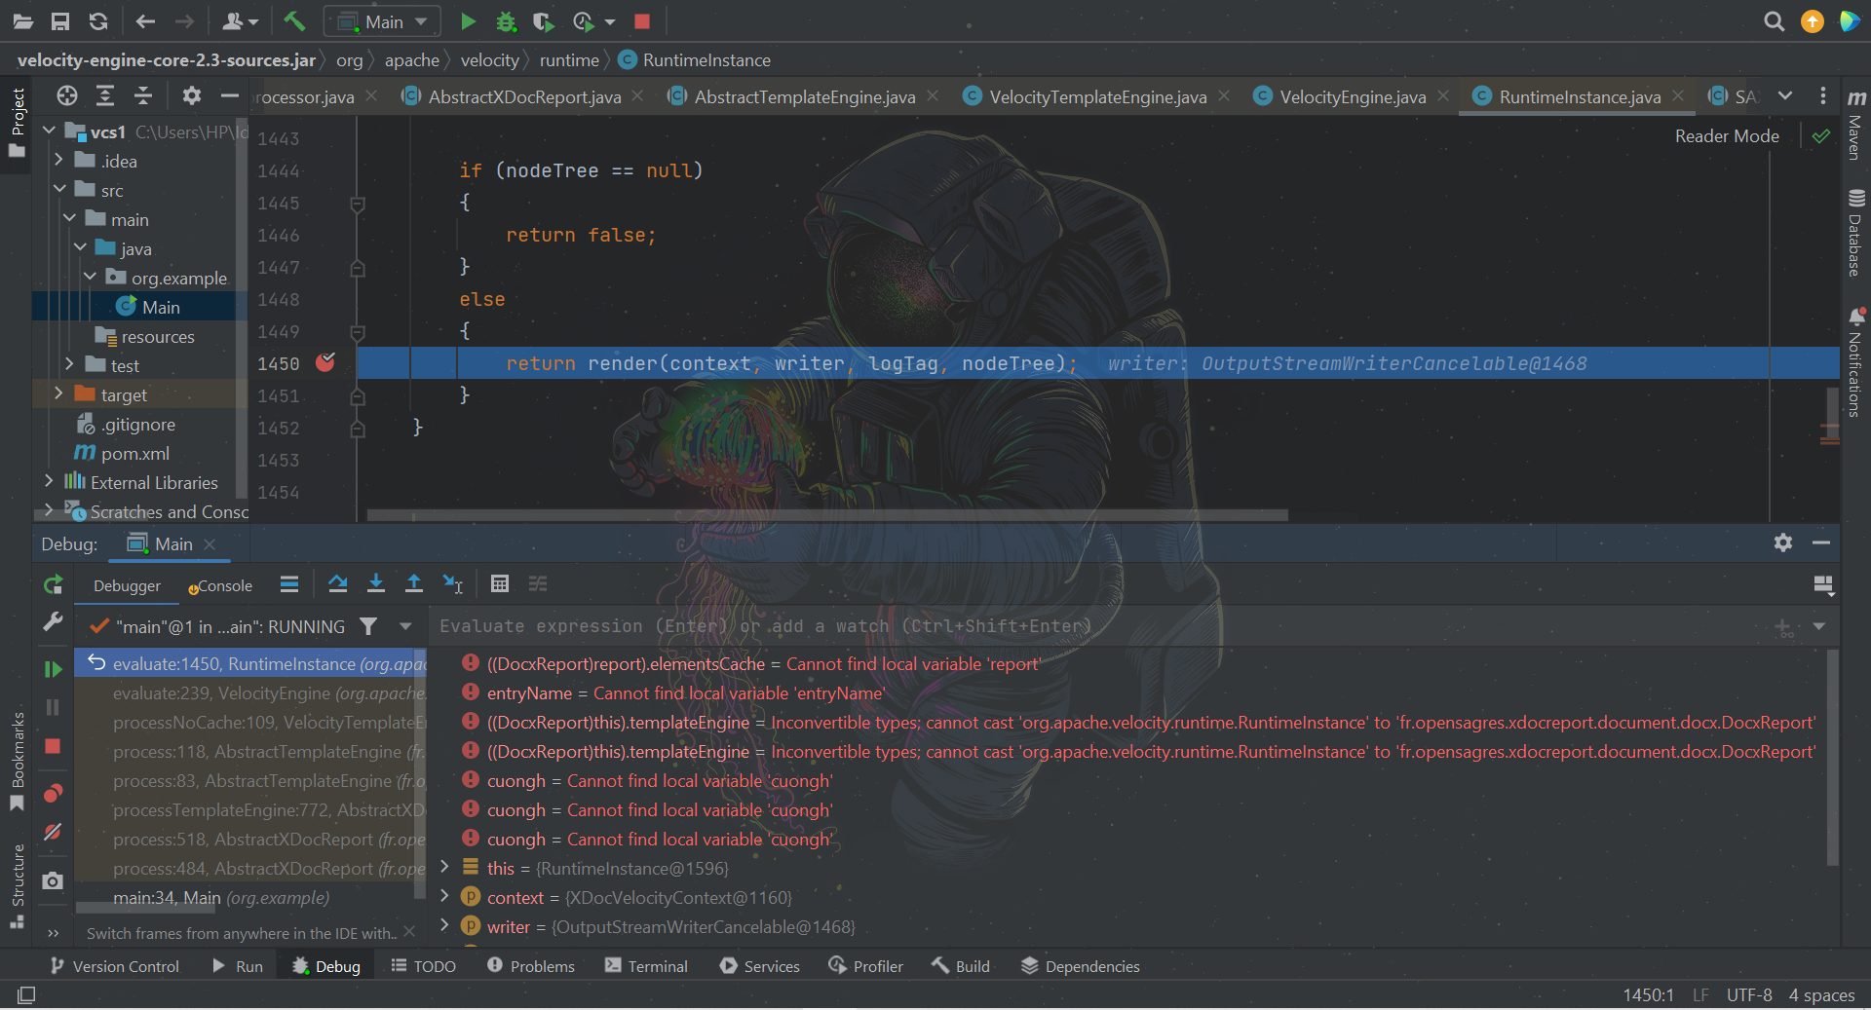
Task: Expand all nodes in the Project panel
Action: point(105,95)
